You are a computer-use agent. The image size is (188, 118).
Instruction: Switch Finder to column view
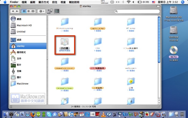(33, 11)
